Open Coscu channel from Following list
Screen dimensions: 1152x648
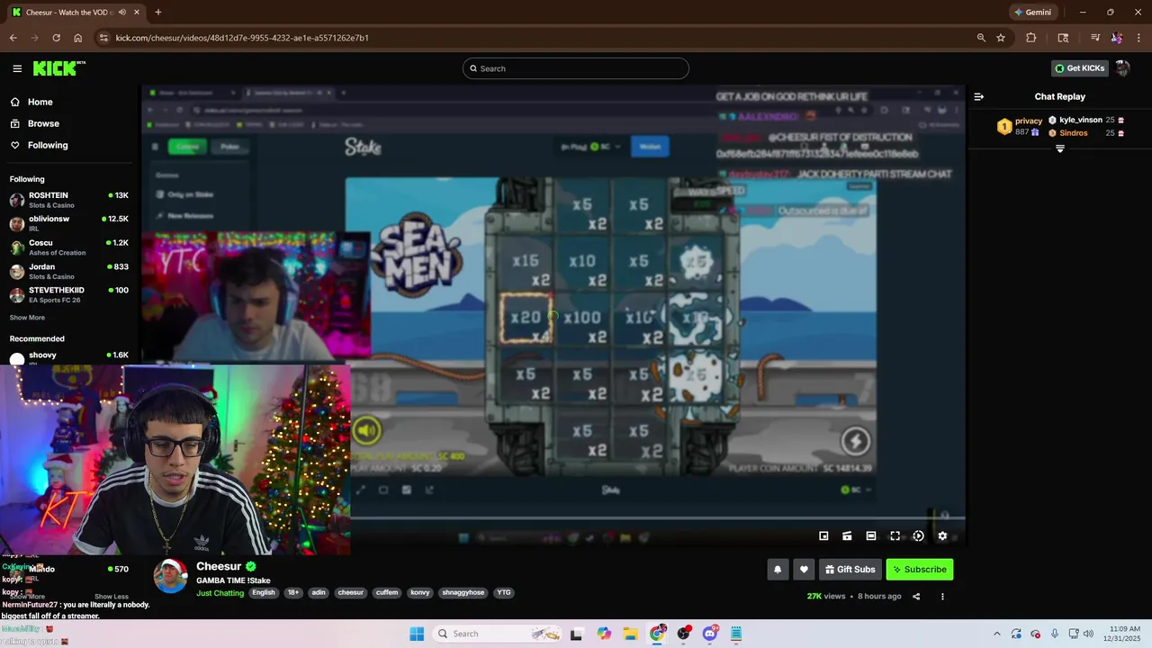(69, 247)
